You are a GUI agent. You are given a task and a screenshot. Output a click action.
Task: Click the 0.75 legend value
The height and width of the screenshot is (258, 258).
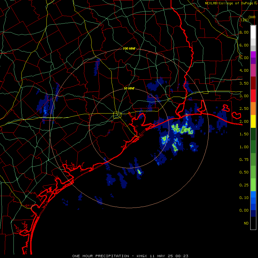coord(244,160)
